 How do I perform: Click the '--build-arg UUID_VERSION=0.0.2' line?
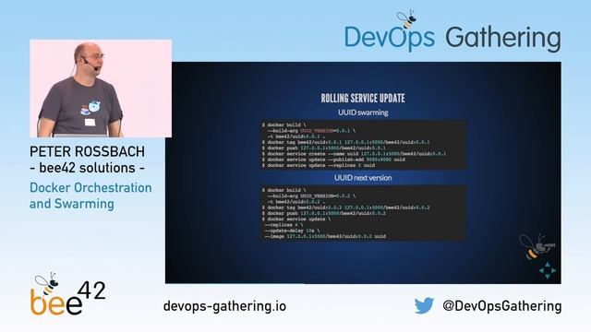311,196
